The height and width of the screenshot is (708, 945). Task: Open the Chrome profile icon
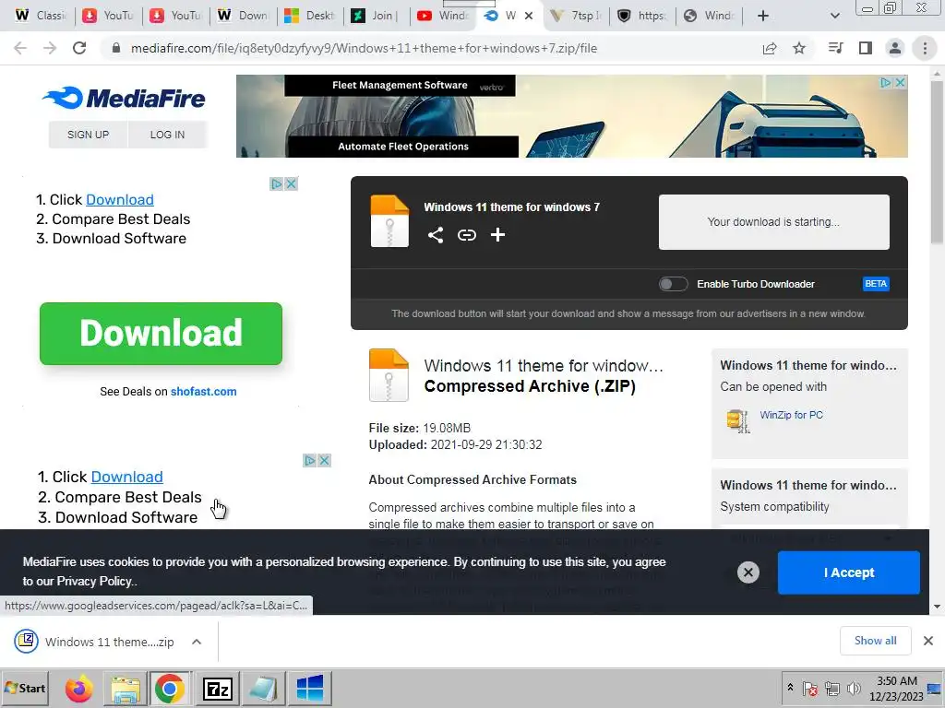coord(895,48)
